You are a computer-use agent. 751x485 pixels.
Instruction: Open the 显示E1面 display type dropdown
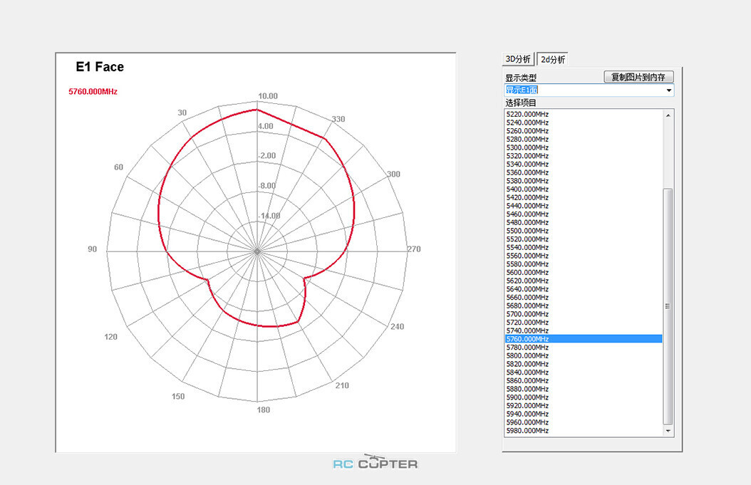tap(668, 90)
